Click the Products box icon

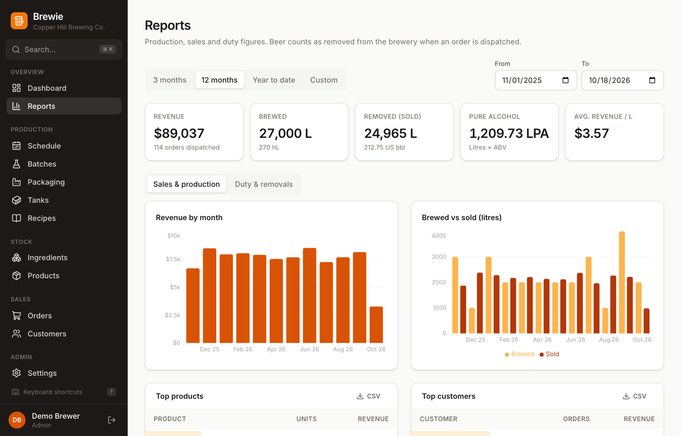pyautogui.click(x=16, y=275)
